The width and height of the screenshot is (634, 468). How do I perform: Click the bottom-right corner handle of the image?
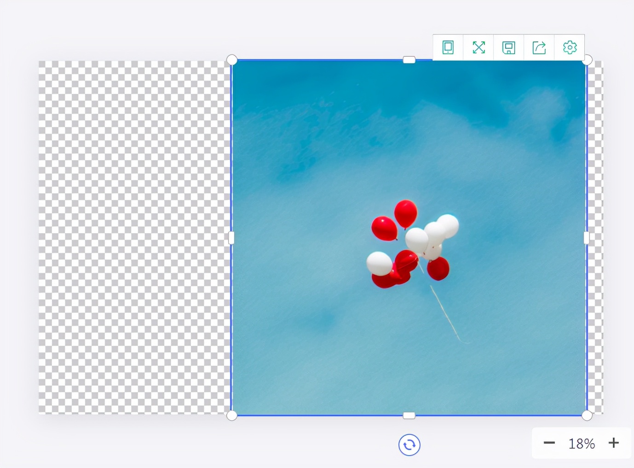tap(587, 415)
